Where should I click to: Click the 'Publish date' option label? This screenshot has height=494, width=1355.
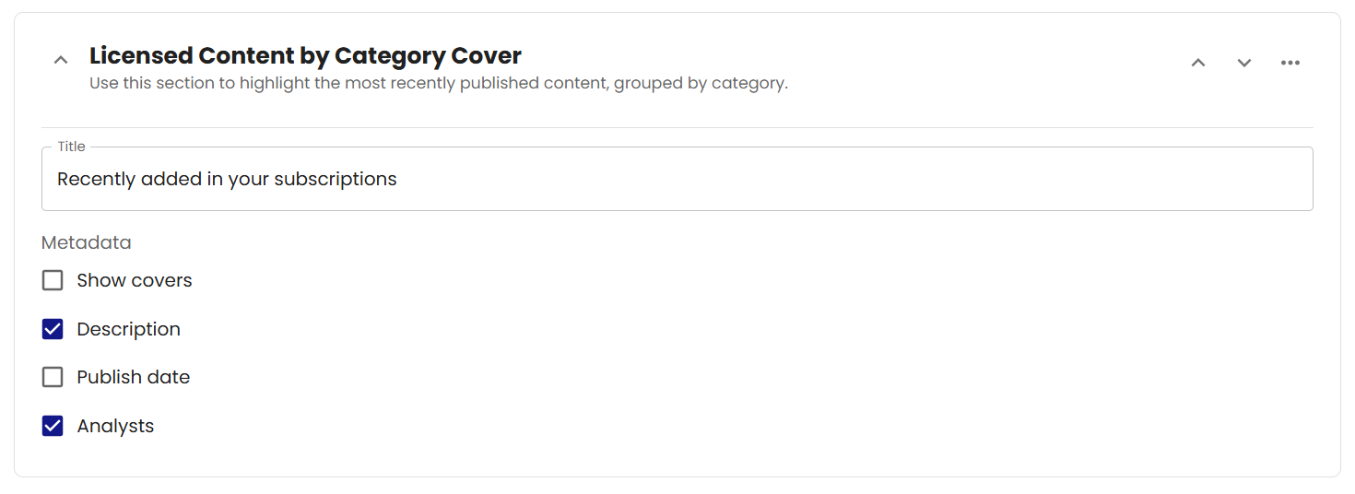pos(134,377)
